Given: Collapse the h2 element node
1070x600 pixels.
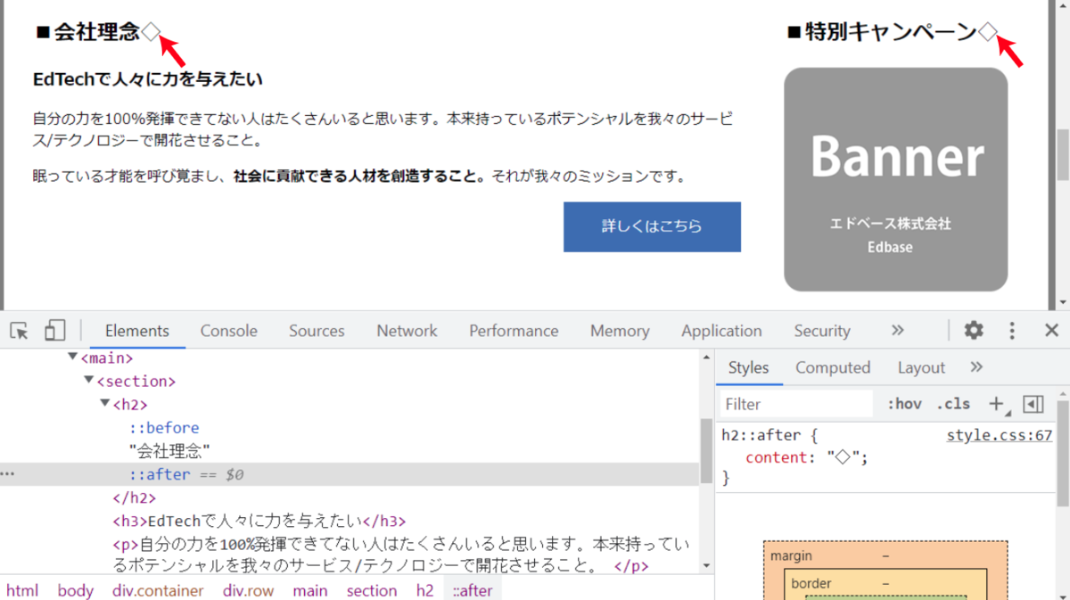Looking at the screenshot, I should [105, 405].
